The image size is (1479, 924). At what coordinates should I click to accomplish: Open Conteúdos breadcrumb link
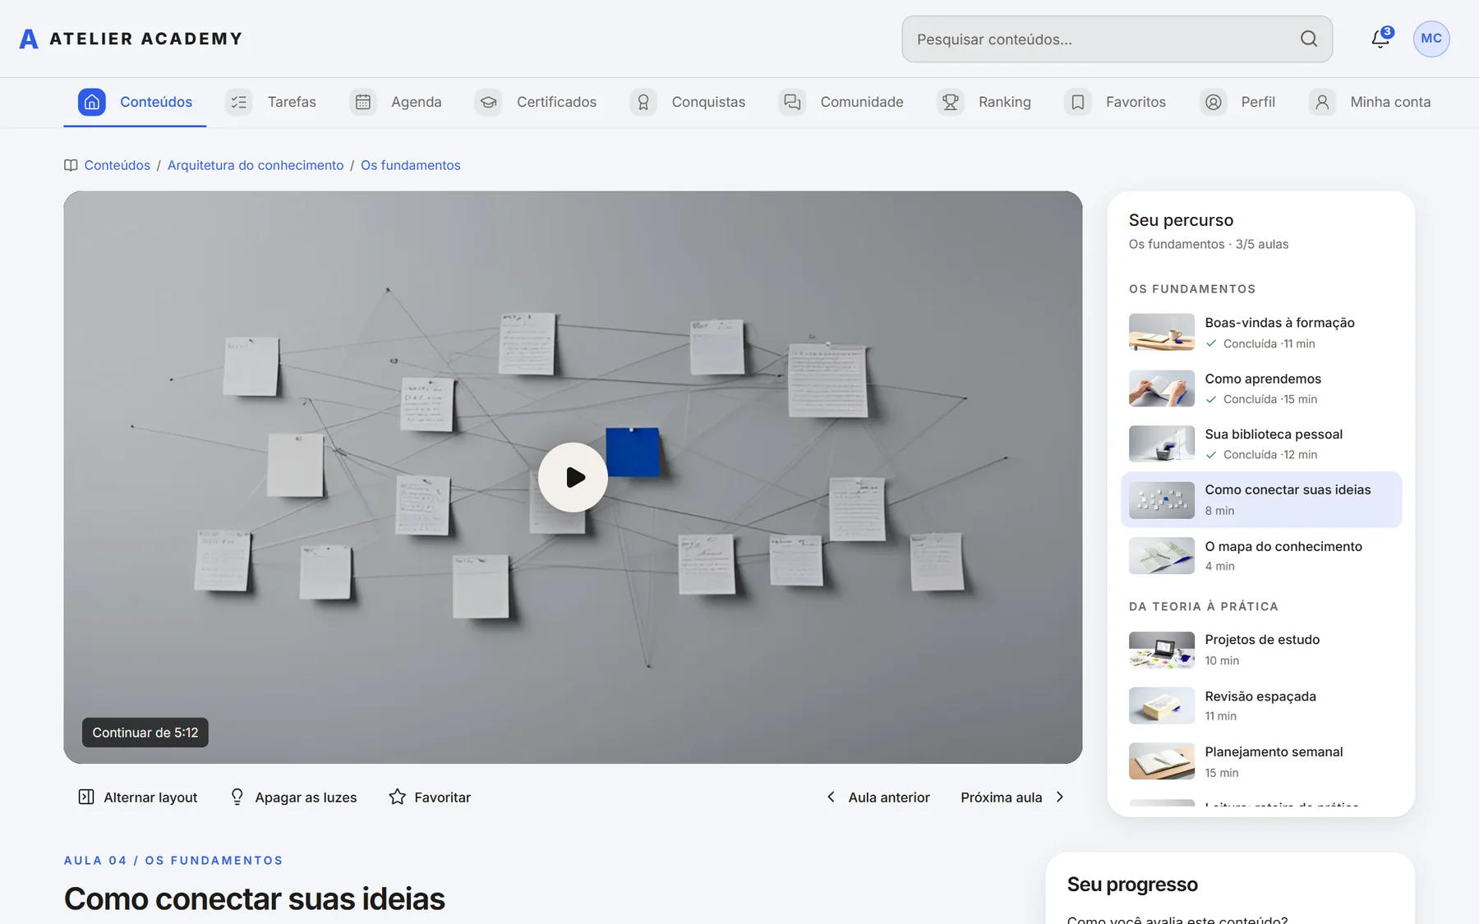pyautogui.click(x=117, y=165)
